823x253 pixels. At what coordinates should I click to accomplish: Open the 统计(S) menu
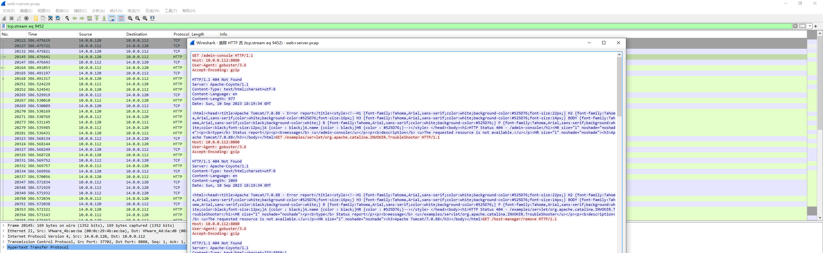coord(116,11)
